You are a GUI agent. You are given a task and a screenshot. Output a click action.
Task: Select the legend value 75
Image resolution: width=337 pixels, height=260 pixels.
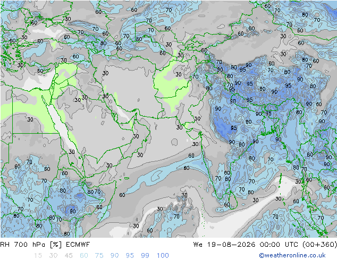(x=99, y=256)
